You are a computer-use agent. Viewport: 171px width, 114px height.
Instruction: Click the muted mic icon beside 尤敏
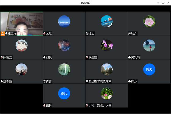(x=44, y=34)
